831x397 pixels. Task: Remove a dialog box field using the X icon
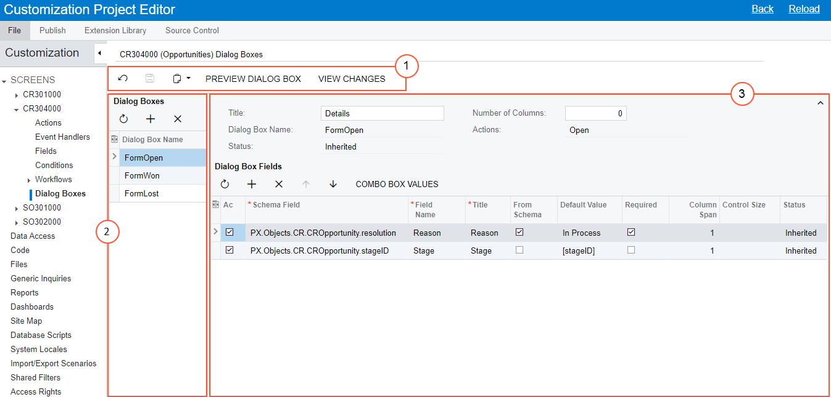pos(279,184)
